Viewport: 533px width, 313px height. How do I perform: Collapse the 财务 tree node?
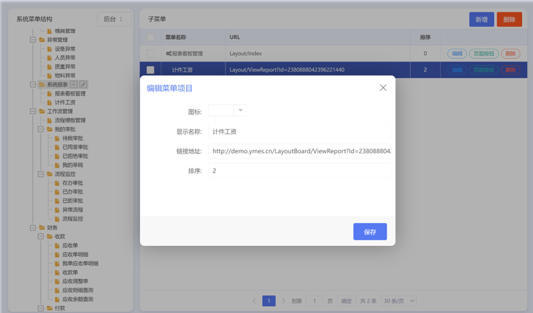point(33,227)
